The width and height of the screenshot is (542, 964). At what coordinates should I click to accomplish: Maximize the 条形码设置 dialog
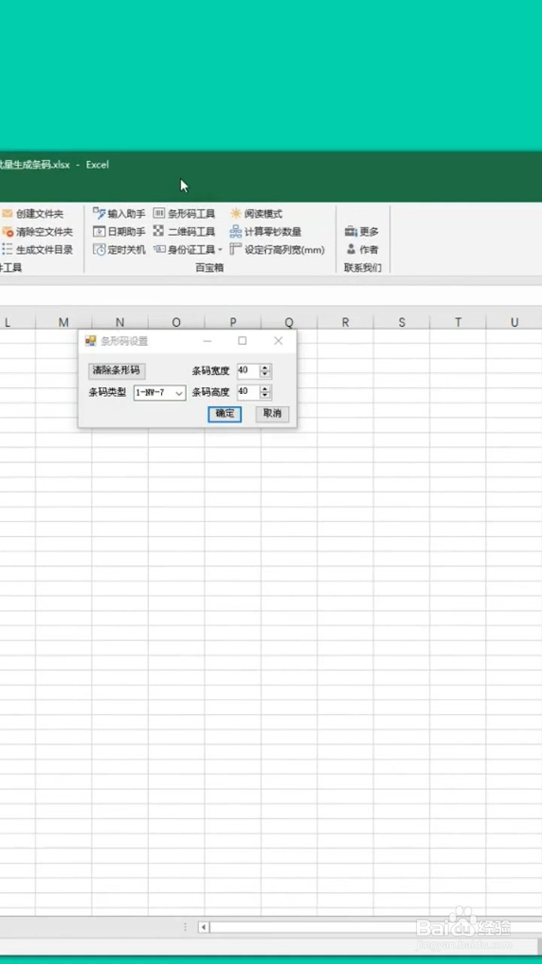point(242,341)
